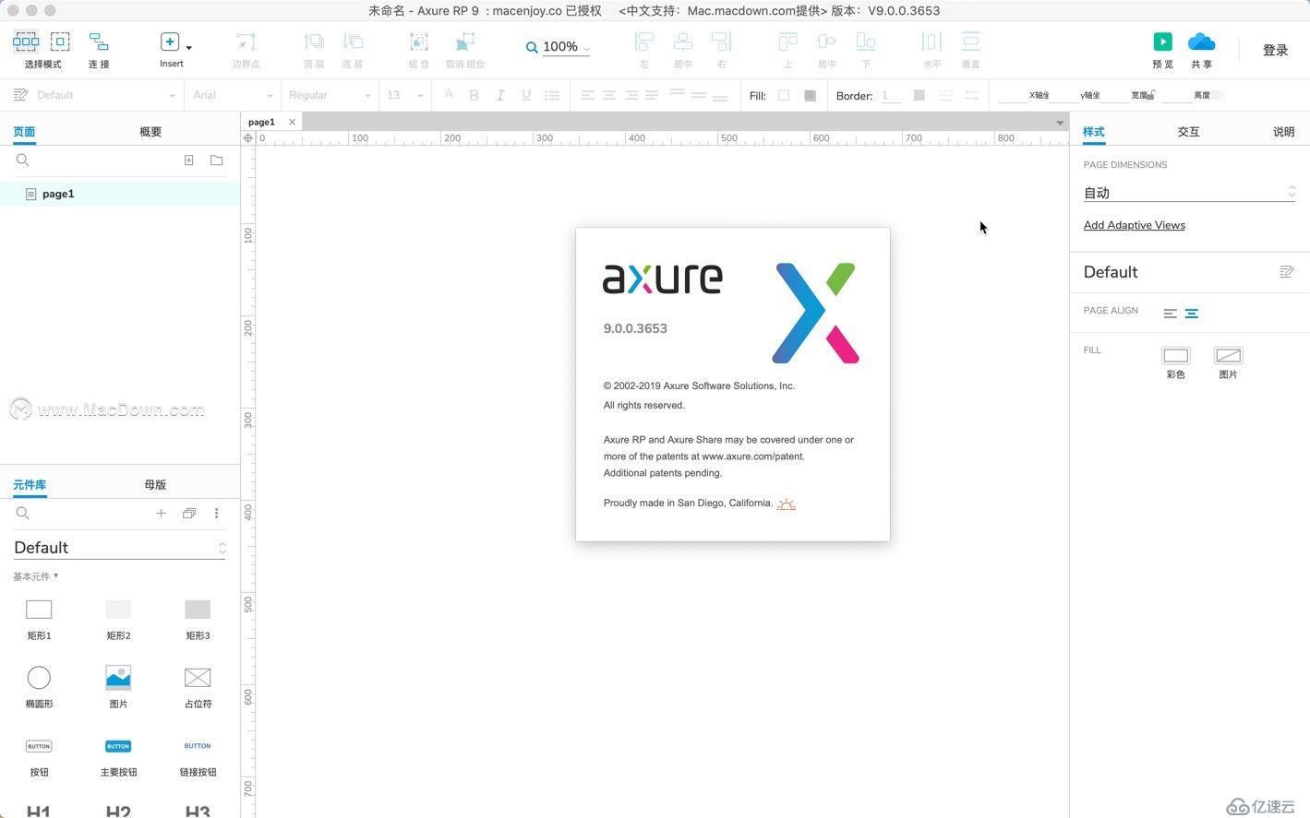Click the manage page styles icon
The width and height of the screenshot is (1310, 818).
(x=1286, y=272)
